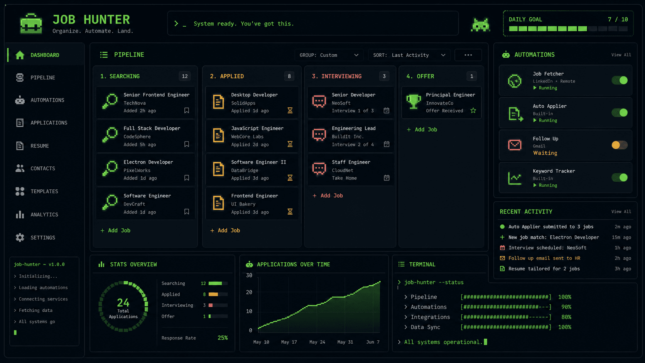This screenshot has height=363, width=645.
Task: Go to the Dashboard section
Action: point(46,55)
